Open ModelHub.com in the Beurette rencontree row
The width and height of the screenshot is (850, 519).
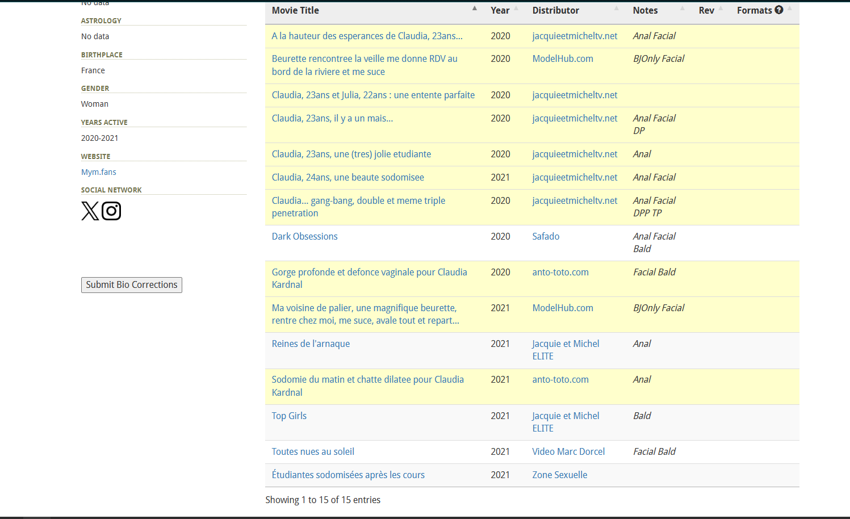click(563, 58)
